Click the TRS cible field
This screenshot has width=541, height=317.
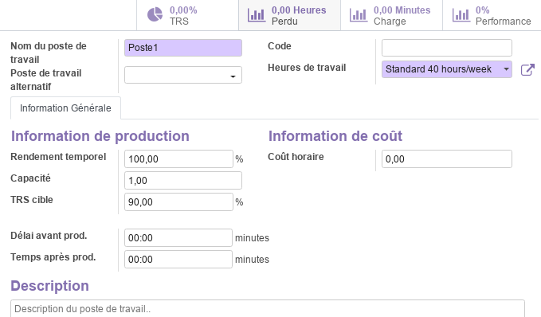coord(178,202)
